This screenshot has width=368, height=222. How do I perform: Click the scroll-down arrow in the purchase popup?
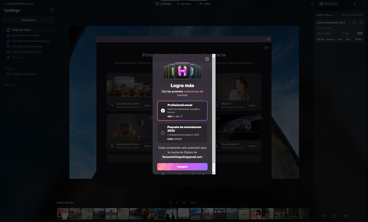coord(214,173)
